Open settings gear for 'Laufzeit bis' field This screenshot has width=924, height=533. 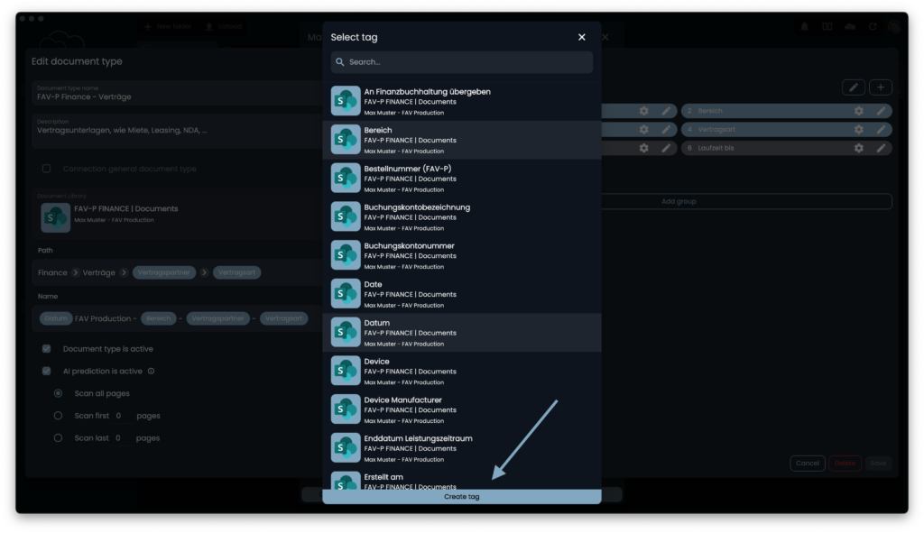tap(859, 149)
